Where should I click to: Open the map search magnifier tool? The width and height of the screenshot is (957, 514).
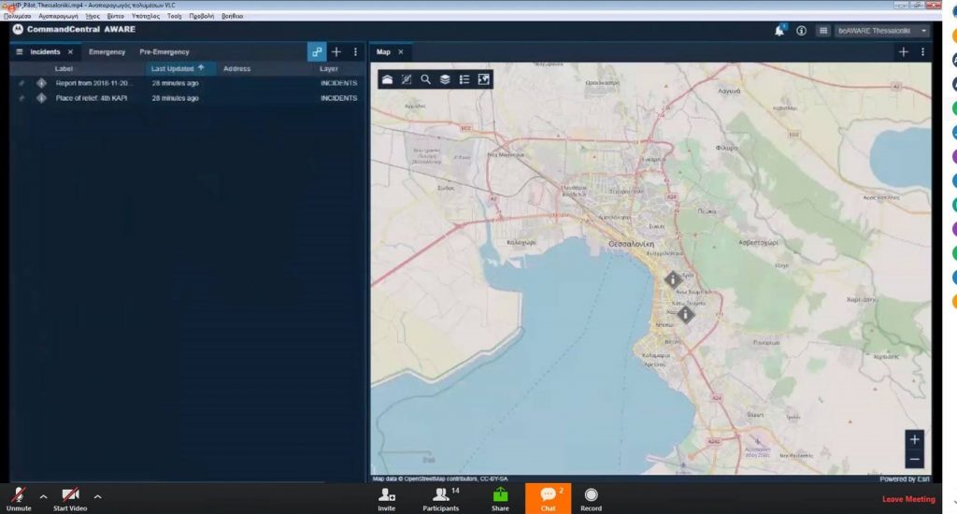(x=425, y=79)
